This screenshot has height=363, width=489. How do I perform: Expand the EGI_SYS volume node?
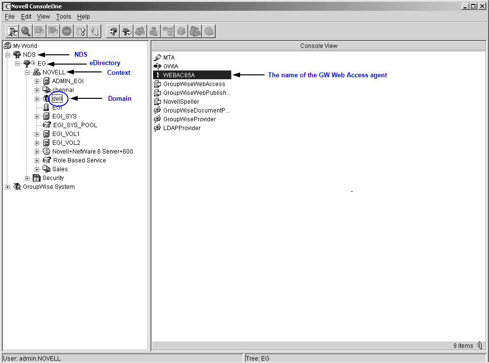37,116
